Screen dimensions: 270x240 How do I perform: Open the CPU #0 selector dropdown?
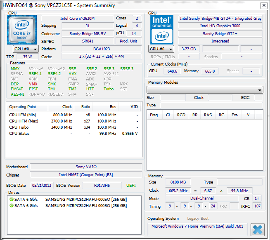[26, 49]
